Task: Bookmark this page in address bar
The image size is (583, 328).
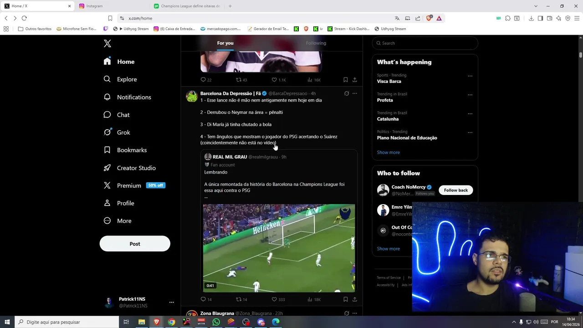Action: (110, 18)
